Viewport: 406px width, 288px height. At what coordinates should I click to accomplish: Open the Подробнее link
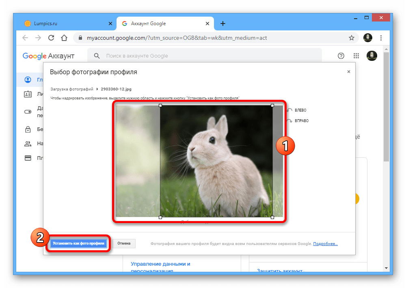(x=325, y=244)
